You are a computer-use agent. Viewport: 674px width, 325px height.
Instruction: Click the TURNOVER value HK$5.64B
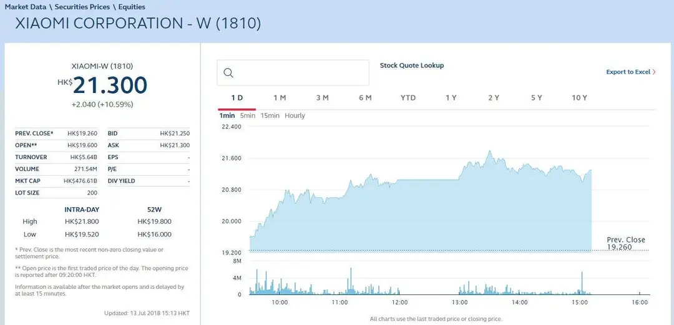[84, 157]
